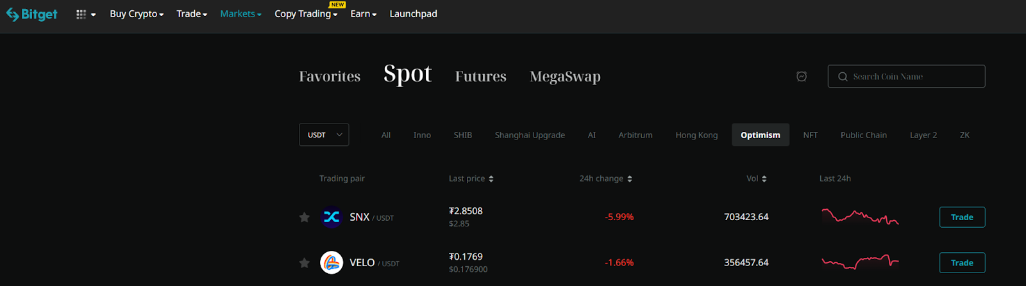Open the USDT quote currency dropdown
1026x286 pixels.
pyautogui.click(x=324, y=135)
